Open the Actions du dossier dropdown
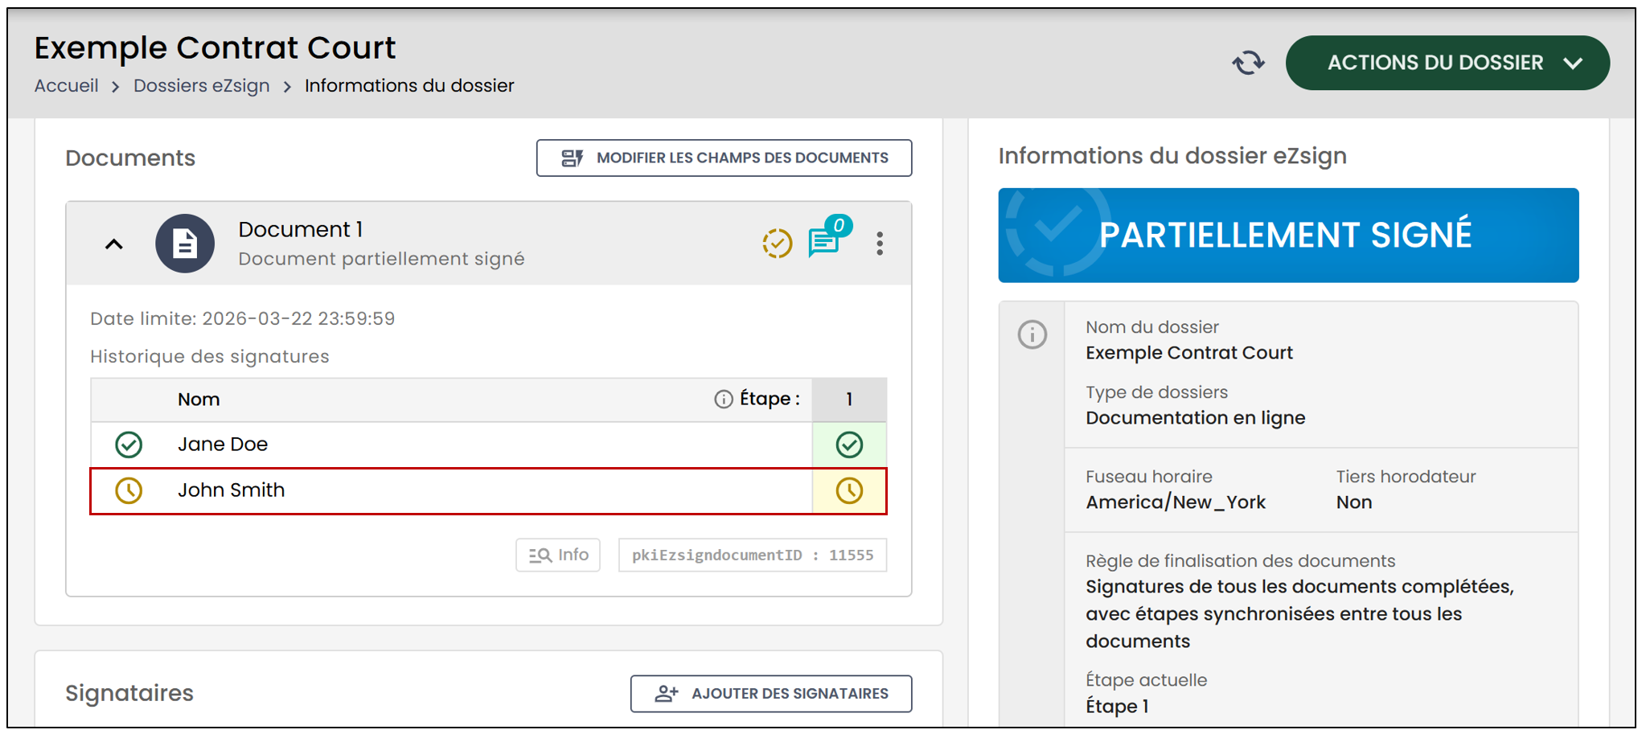1646x738 pixels. (1447, 63)
